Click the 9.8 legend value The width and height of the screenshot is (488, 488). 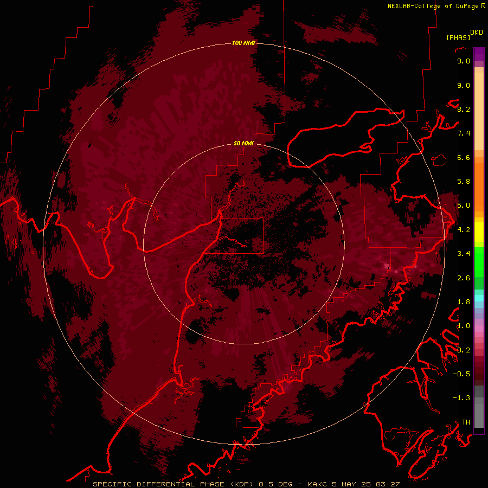point(464,61)
